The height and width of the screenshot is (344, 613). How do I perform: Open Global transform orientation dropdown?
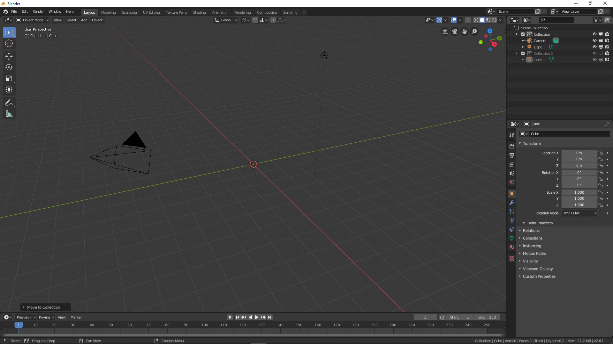point(226,20)
